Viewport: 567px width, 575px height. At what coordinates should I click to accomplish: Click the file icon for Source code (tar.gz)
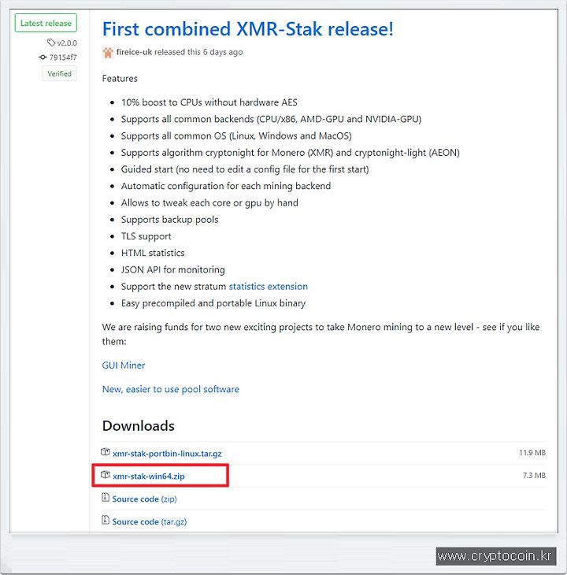point(106,520)
